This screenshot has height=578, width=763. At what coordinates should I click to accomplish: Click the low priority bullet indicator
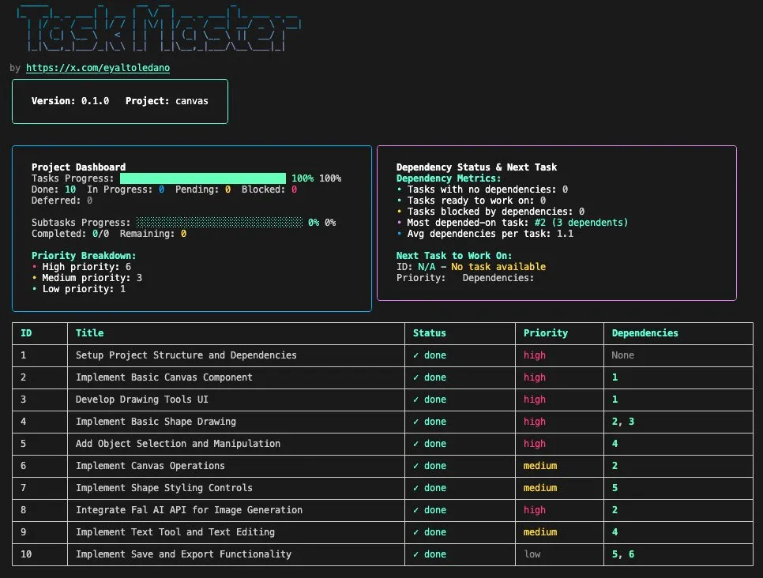coord(33,289)
